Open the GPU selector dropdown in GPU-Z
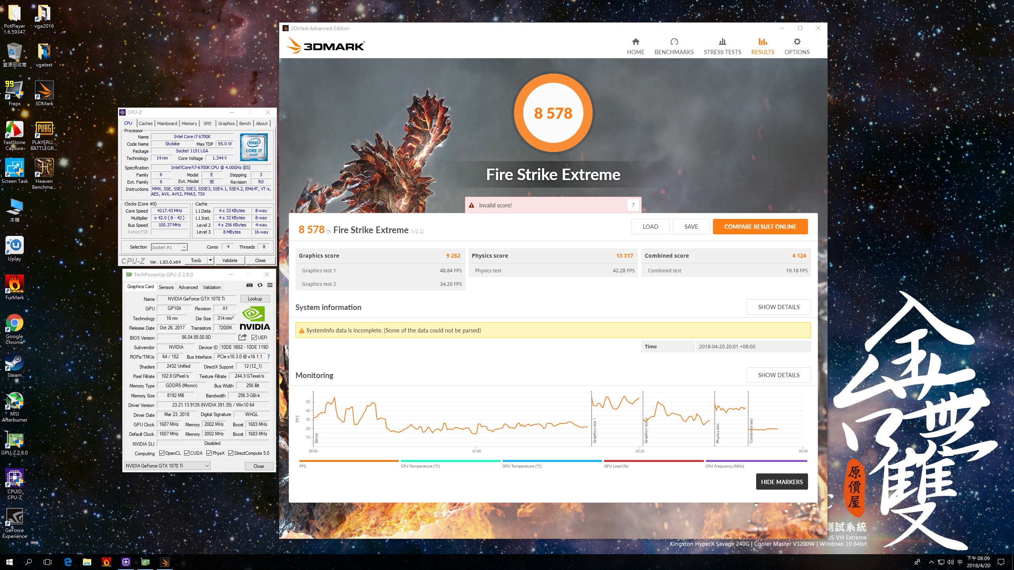This screenshot has width=1014, height=570. coord(167,466)
